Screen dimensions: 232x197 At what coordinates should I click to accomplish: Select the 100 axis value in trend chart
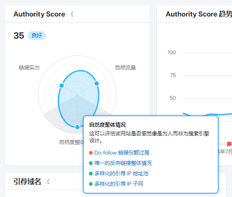coord(172,53)
